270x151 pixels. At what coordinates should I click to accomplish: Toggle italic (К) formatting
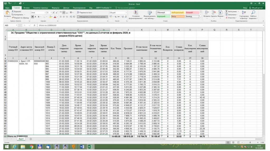pyautogui.click(x=36, y=17)
